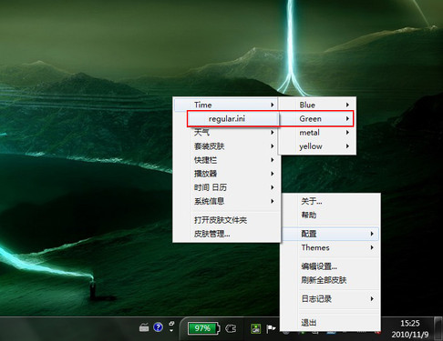
Task: Expand arrow beside 日志记录
Action: tap(372, 299)
